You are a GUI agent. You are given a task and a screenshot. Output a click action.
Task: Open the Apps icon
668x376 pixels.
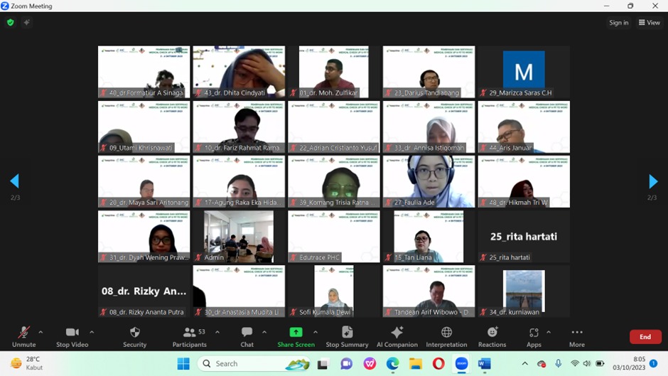(534, 333)
